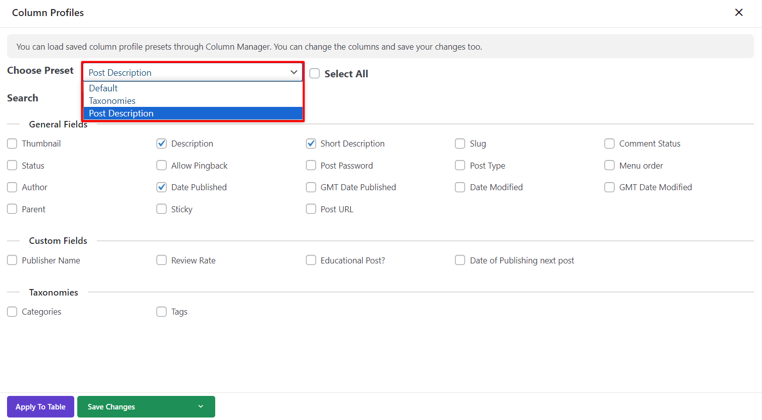Viewport: 762px width, 420px height.
Task: Enable the Thumbnail column checkbox
Action: [12, 144]
